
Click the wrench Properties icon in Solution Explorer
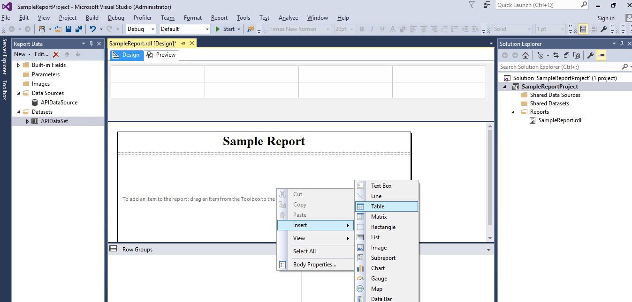(x=590, y=55)
